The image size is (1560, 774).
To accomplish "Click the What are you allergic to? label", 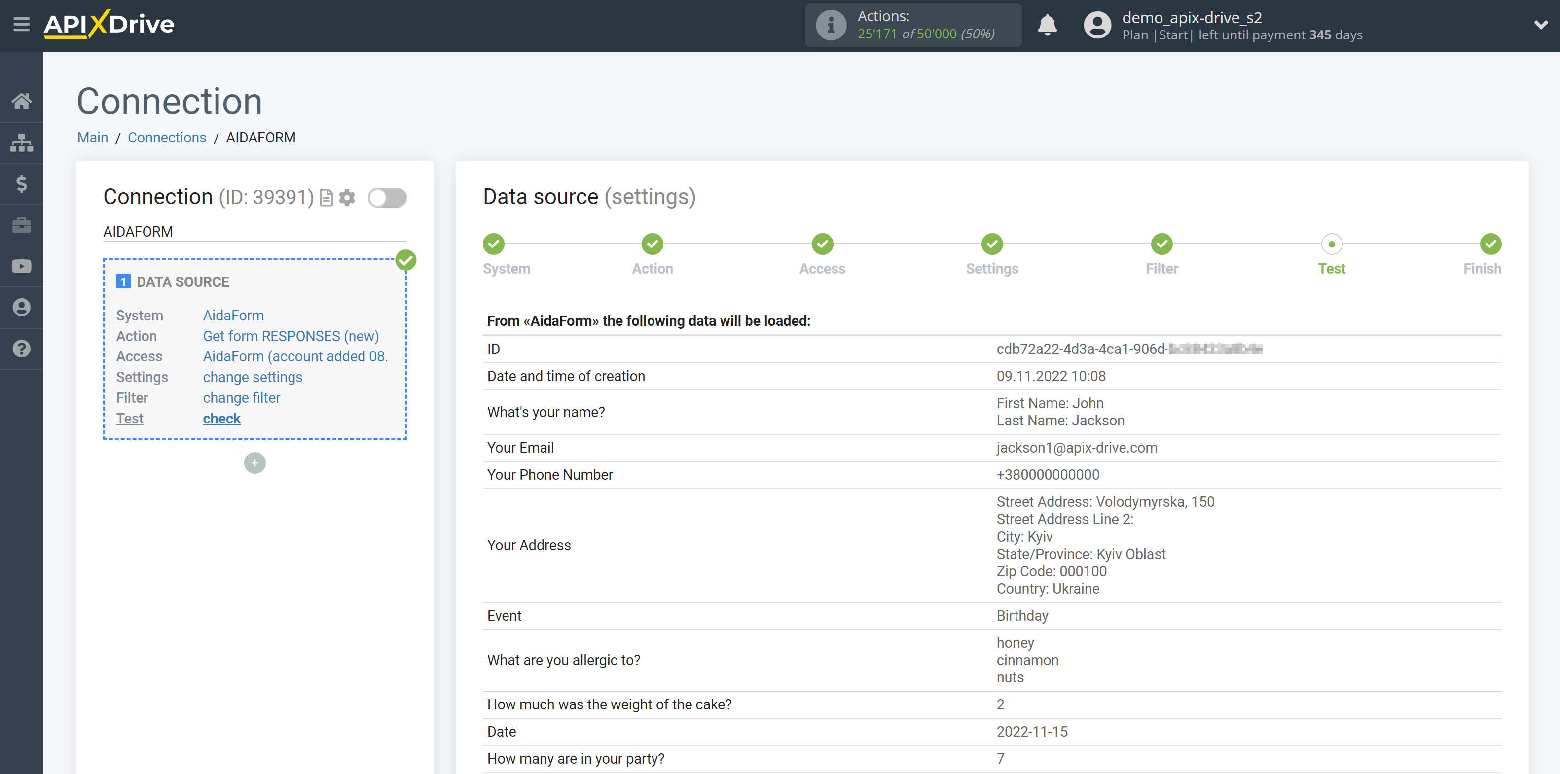I will [x=564, y=660].
